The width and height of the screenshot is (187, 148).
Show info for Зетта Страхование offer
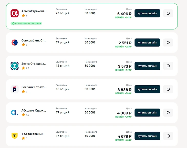pyautogui.click(x=168, y=66)
